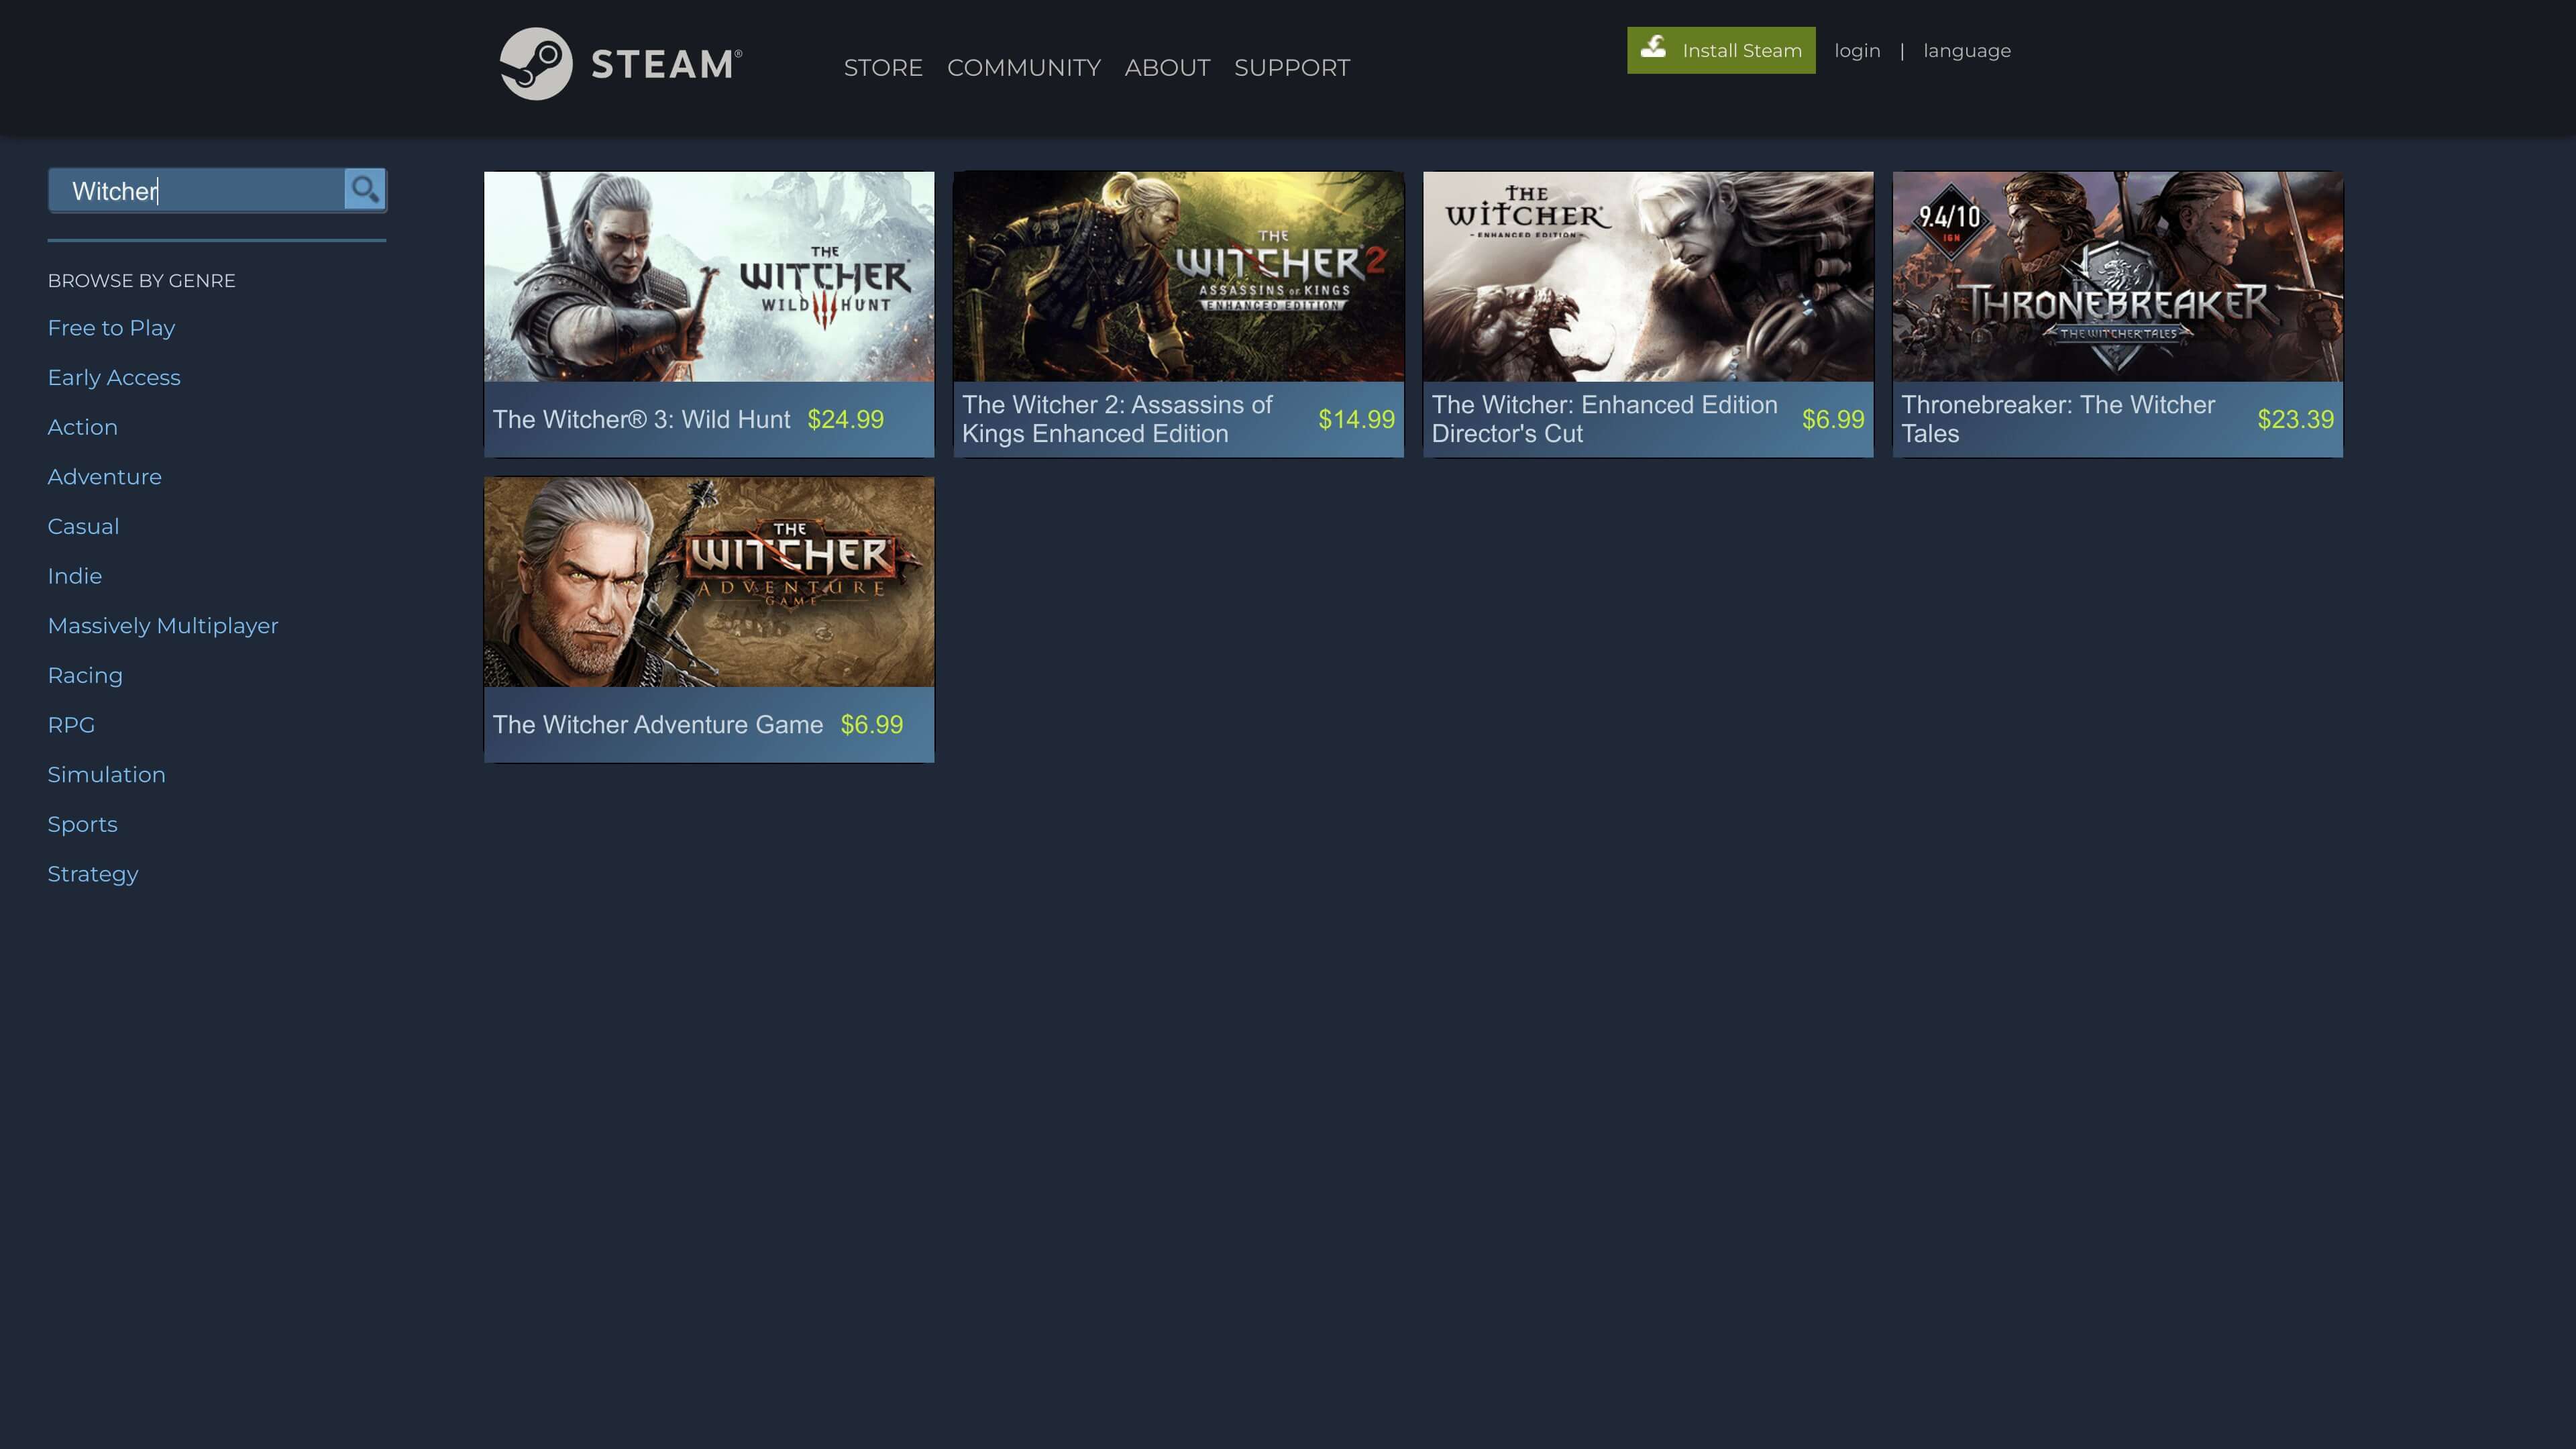Click the $14.99 price
The width and height of the screenshot is (2576, 1449).
(x=1356, y=420)
